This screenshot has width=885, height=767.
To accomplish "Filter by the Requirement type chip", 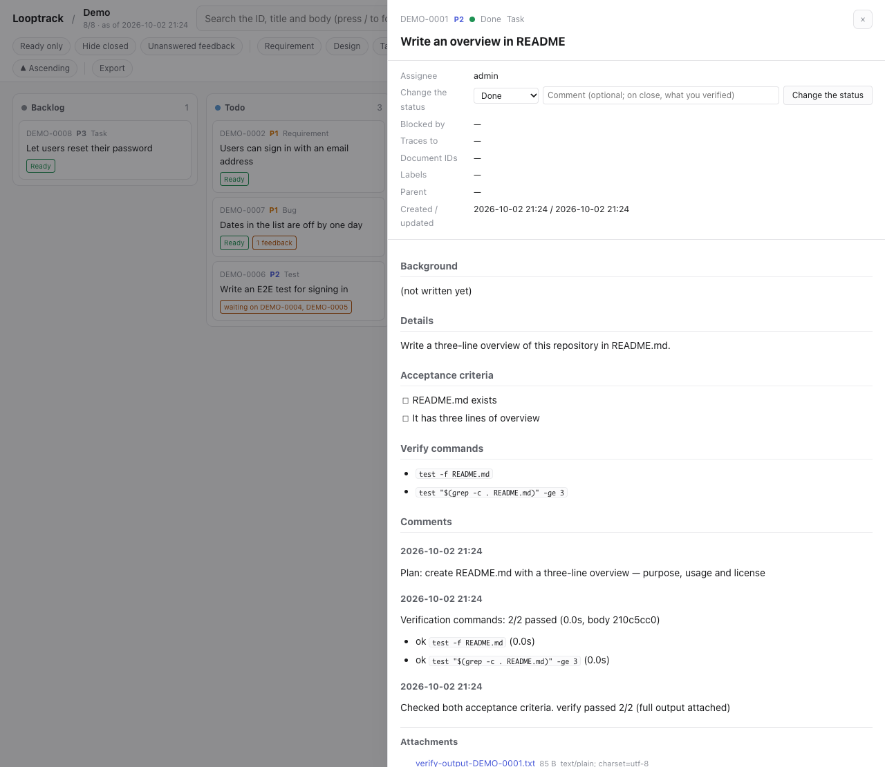I will (x=289, y=46).
